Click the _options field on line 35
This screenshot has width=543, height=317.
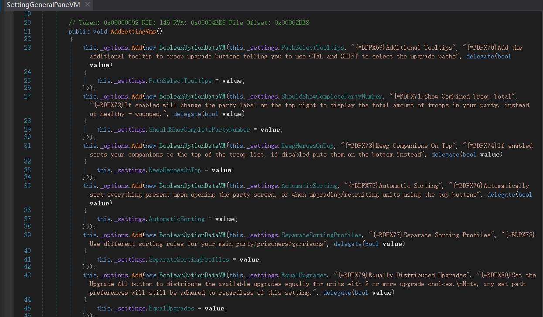click(114, 186)
